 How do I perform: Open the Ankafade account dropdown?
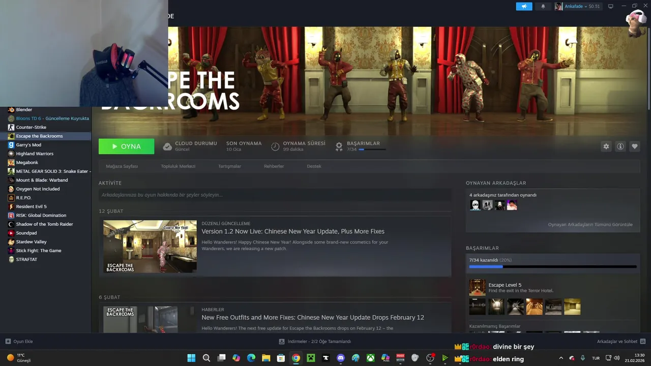(577, 7)
